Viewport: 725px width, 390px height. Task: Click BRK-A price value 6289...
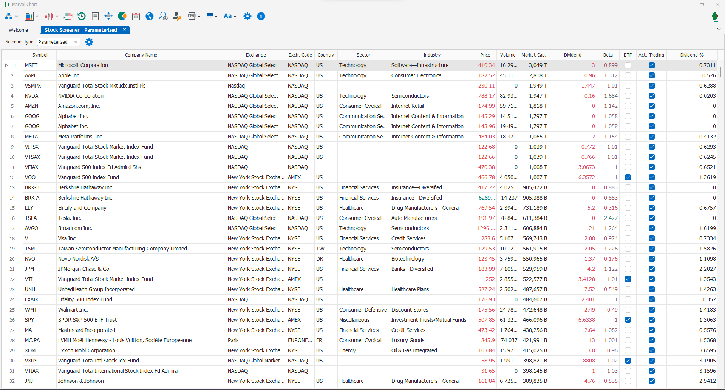point(486,198)
